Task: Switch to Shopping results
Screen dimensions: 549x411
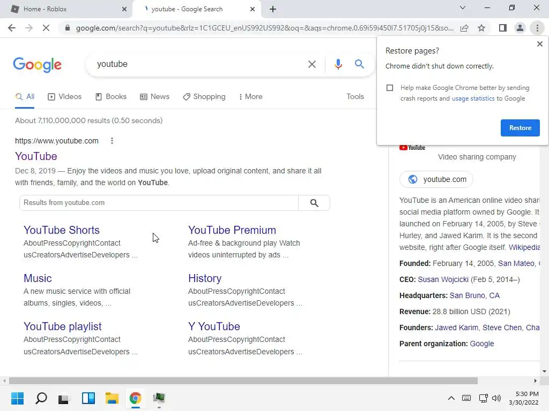Action: point(204,97)
